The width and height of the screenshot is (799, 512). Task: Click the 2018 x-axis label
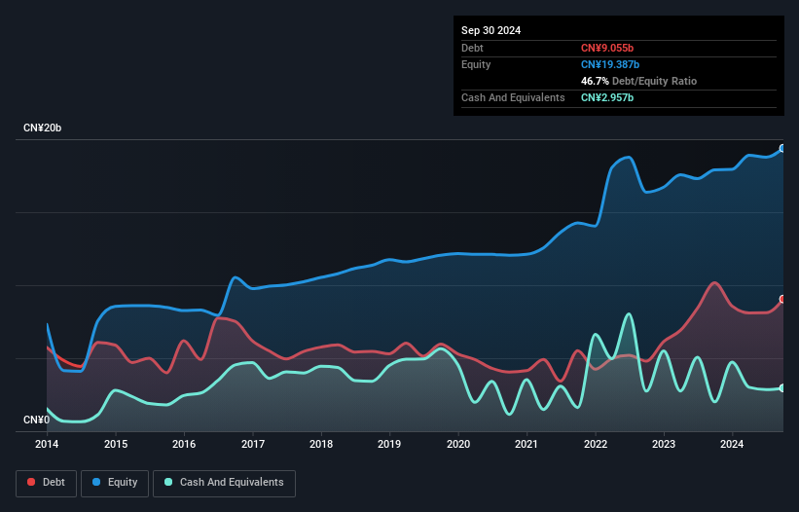click(321, 444)
